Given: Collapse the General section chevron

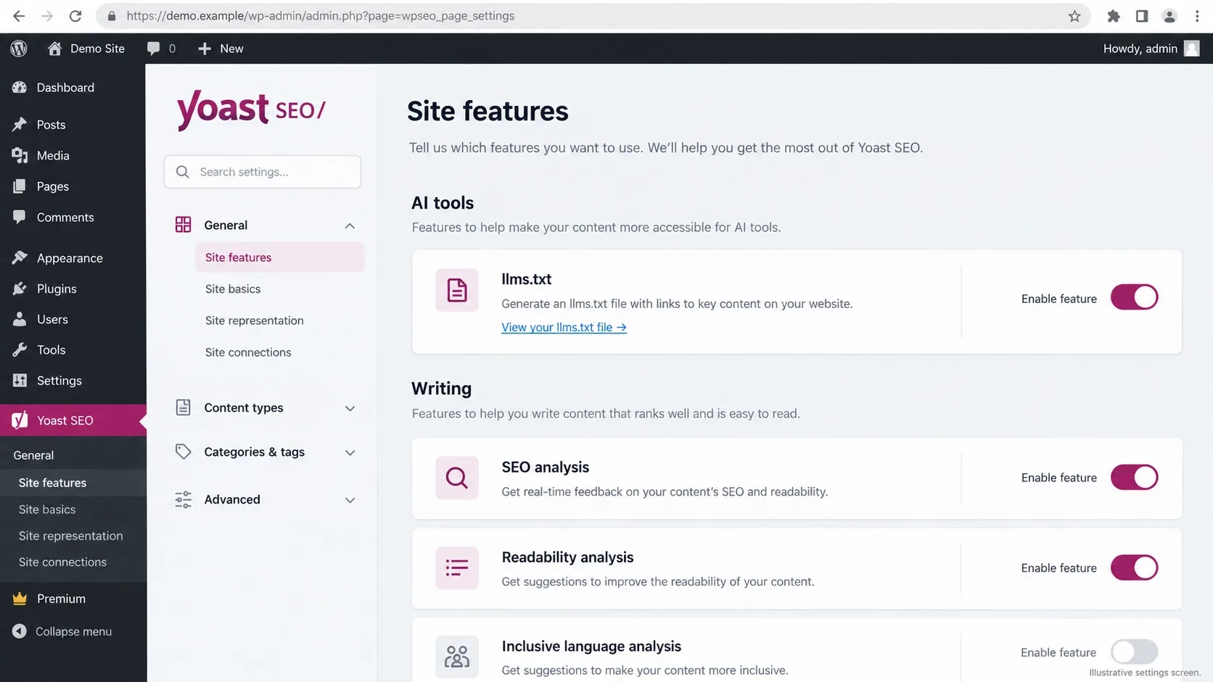Looking at the screenshot, I should pos(350,225).
